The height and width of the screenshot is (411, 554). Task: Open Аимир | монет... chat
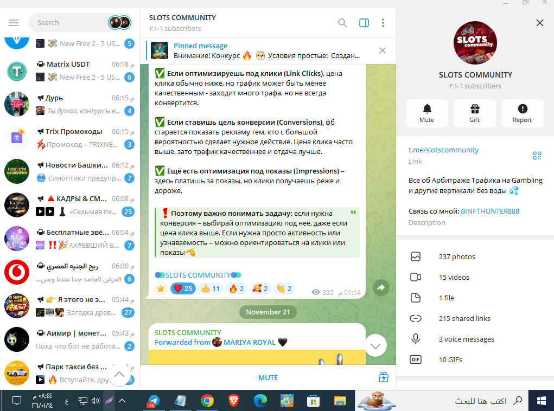tap(69, 339)
